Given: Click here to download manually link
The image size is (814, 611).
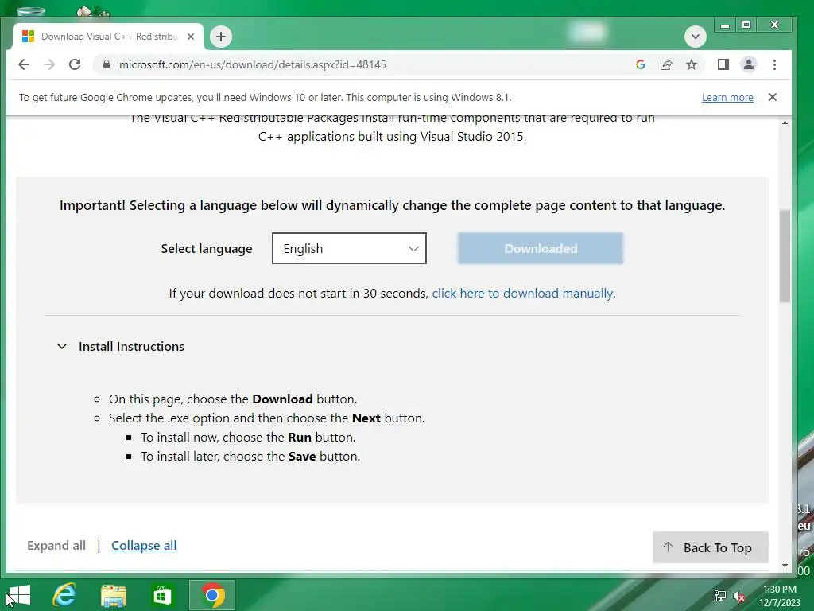Looking at the screenshot, I should click(x=522, y=293).
